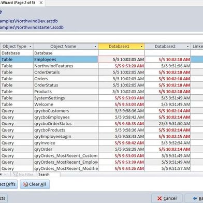Select the Employees table row name

[x=45, y=60]
